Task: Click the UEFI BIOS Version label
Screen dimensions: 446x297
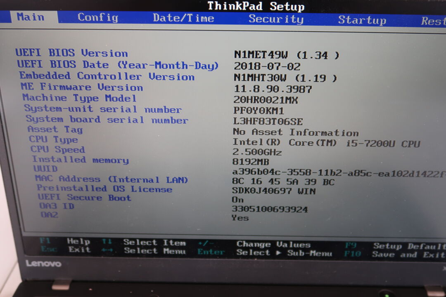Action: (x=71, y=53)
